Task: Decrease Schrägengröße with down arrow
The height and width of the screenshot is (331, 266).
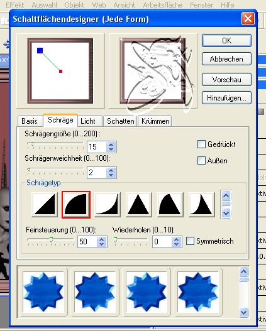Action: [x=111, y=149]
